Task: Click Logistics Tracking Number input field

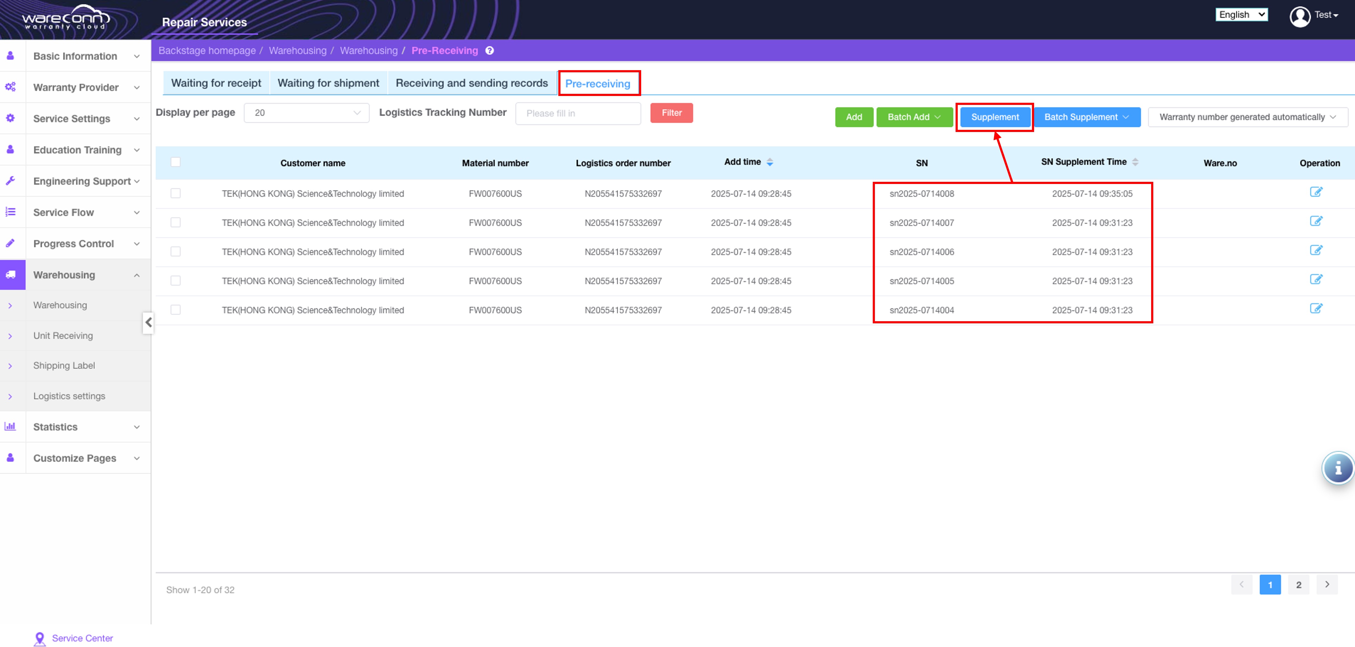Action: click(x=577, y=114)
